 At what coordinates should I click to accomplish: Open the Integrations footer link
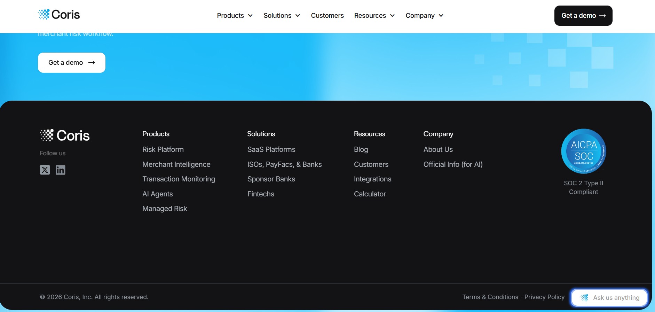[373, 179]
